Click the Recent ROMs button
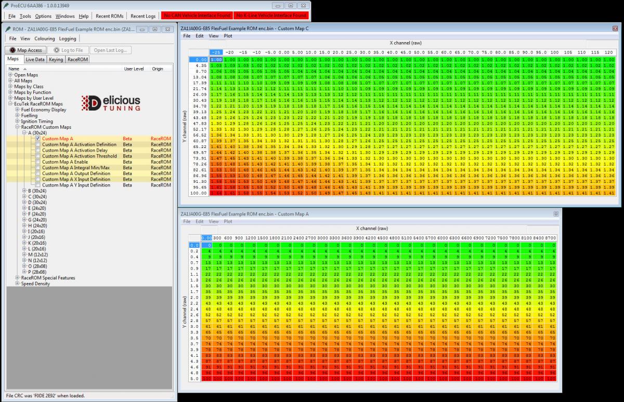The height and width of the screenshot is (402, 624). 110,16
